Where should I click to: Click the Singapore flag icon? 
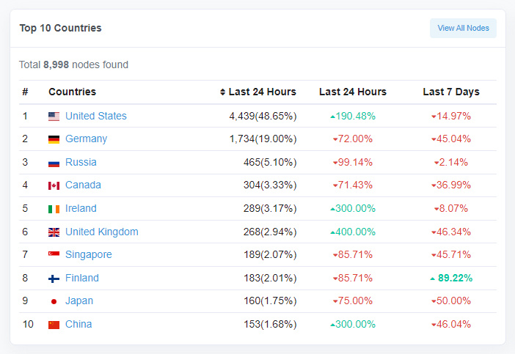click(x=54, y=254)
